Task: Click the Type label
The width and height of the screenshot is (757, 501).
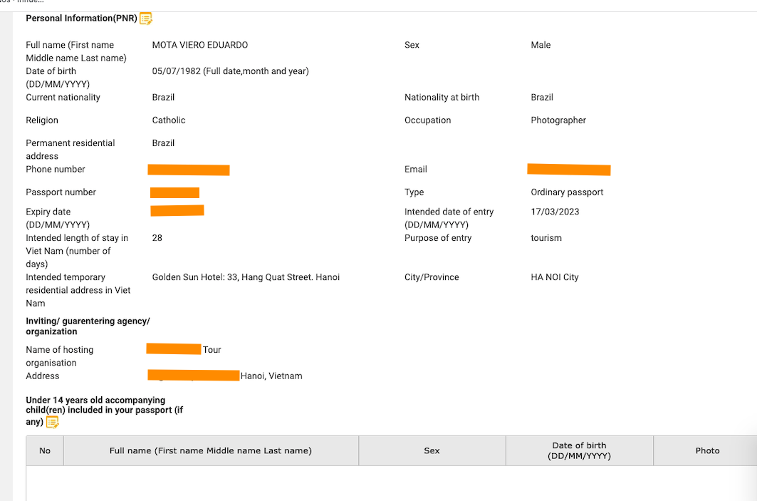Action: [x=414, y=192]
